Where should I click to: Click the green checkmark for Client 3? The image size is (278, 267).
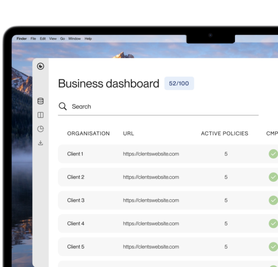(273, 200)
